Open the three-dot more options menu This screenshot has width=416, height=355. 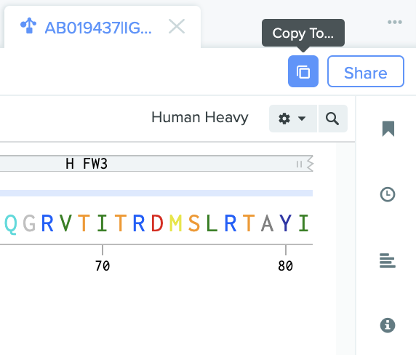pos(394,22)
